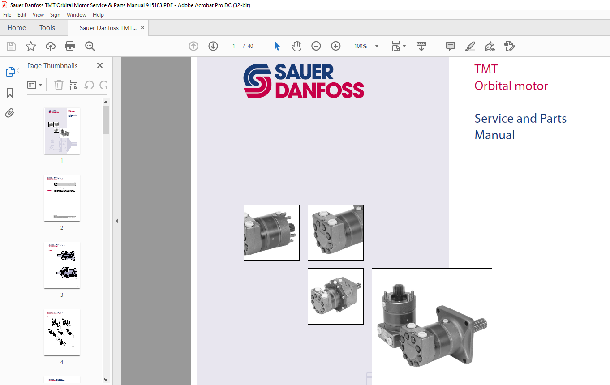
Task: Open thumbnail options dropdown menu
Action: pos(35,85)
